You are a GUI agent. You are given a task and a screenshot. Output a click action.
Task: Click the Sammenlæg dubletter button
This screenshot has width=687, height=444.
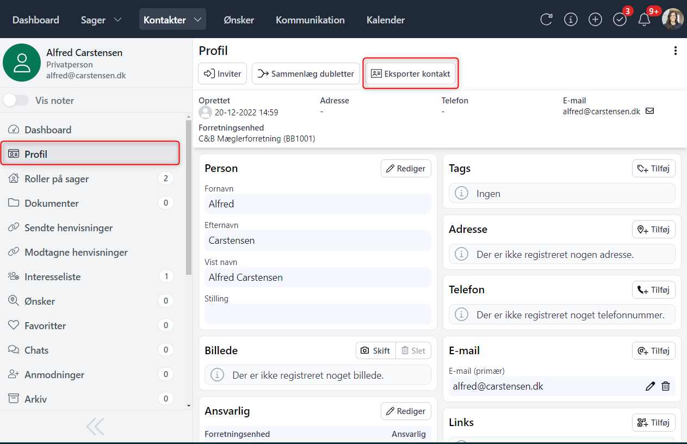click(306, 74)
